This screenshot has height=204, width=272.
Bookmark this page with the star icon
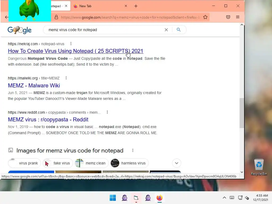coord(205,17)
